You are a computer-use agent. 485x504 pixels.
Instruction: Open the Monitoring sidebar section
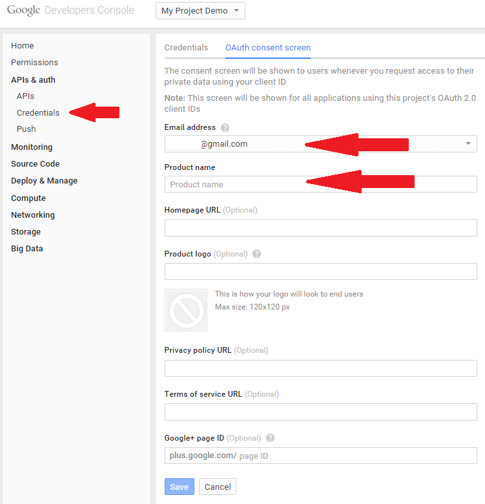pyautogui.click(x=32, y=147)
